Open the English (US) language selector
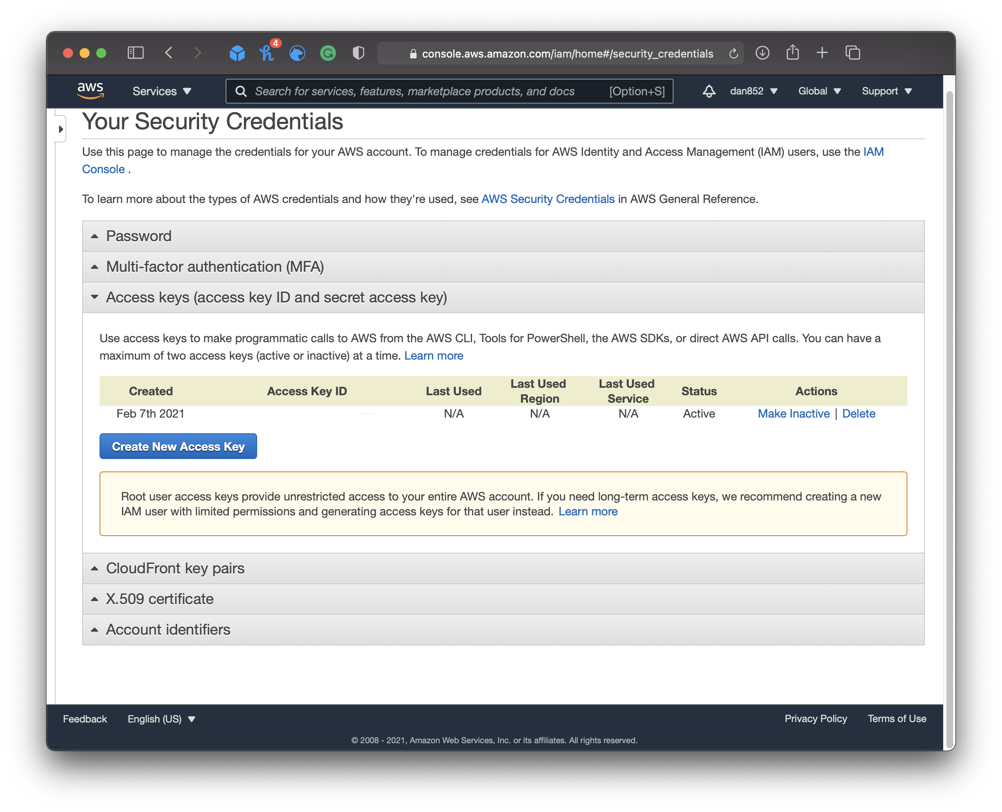 click(x=161, y=719)
